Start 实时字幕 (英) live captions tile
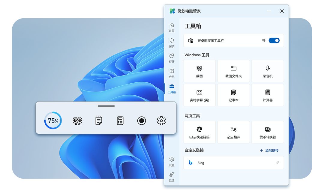The image size is (324, 190). point(199,95)
